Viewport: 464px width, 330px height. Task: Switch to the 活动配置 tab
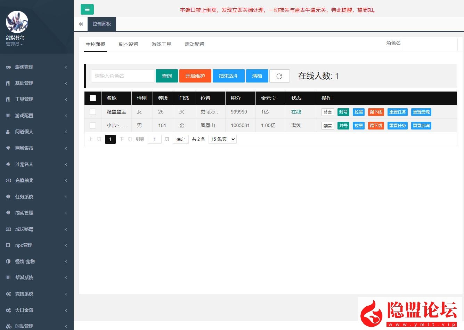point(194,44)
